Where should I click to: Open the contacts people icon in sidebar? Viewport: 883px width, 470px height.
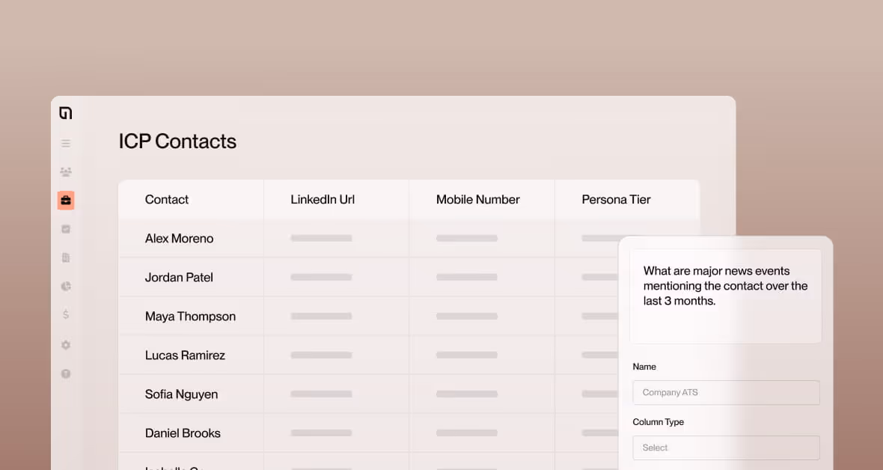point(66,171)
